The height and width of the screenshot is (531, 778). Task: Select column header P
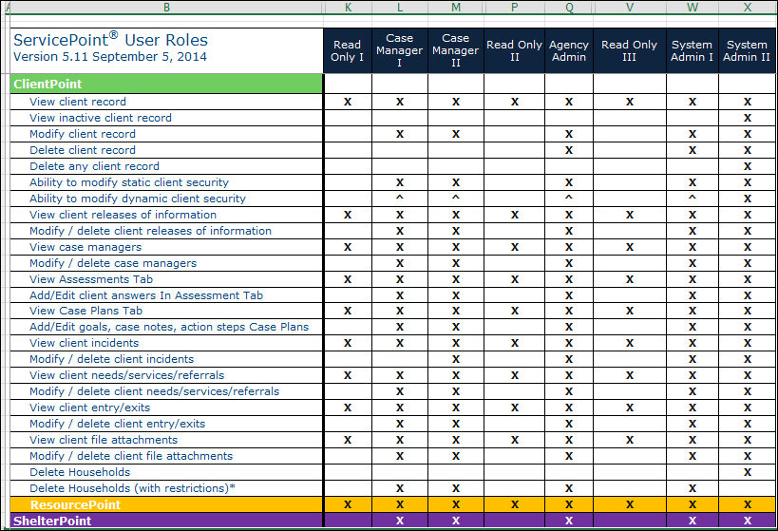pos(515,7)
